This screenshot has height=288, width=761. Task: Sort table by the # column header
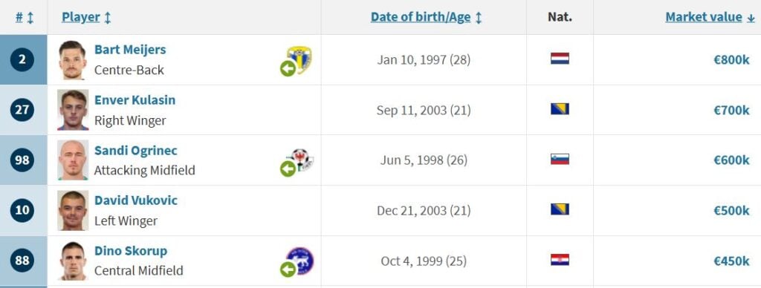tap(25, 18)
